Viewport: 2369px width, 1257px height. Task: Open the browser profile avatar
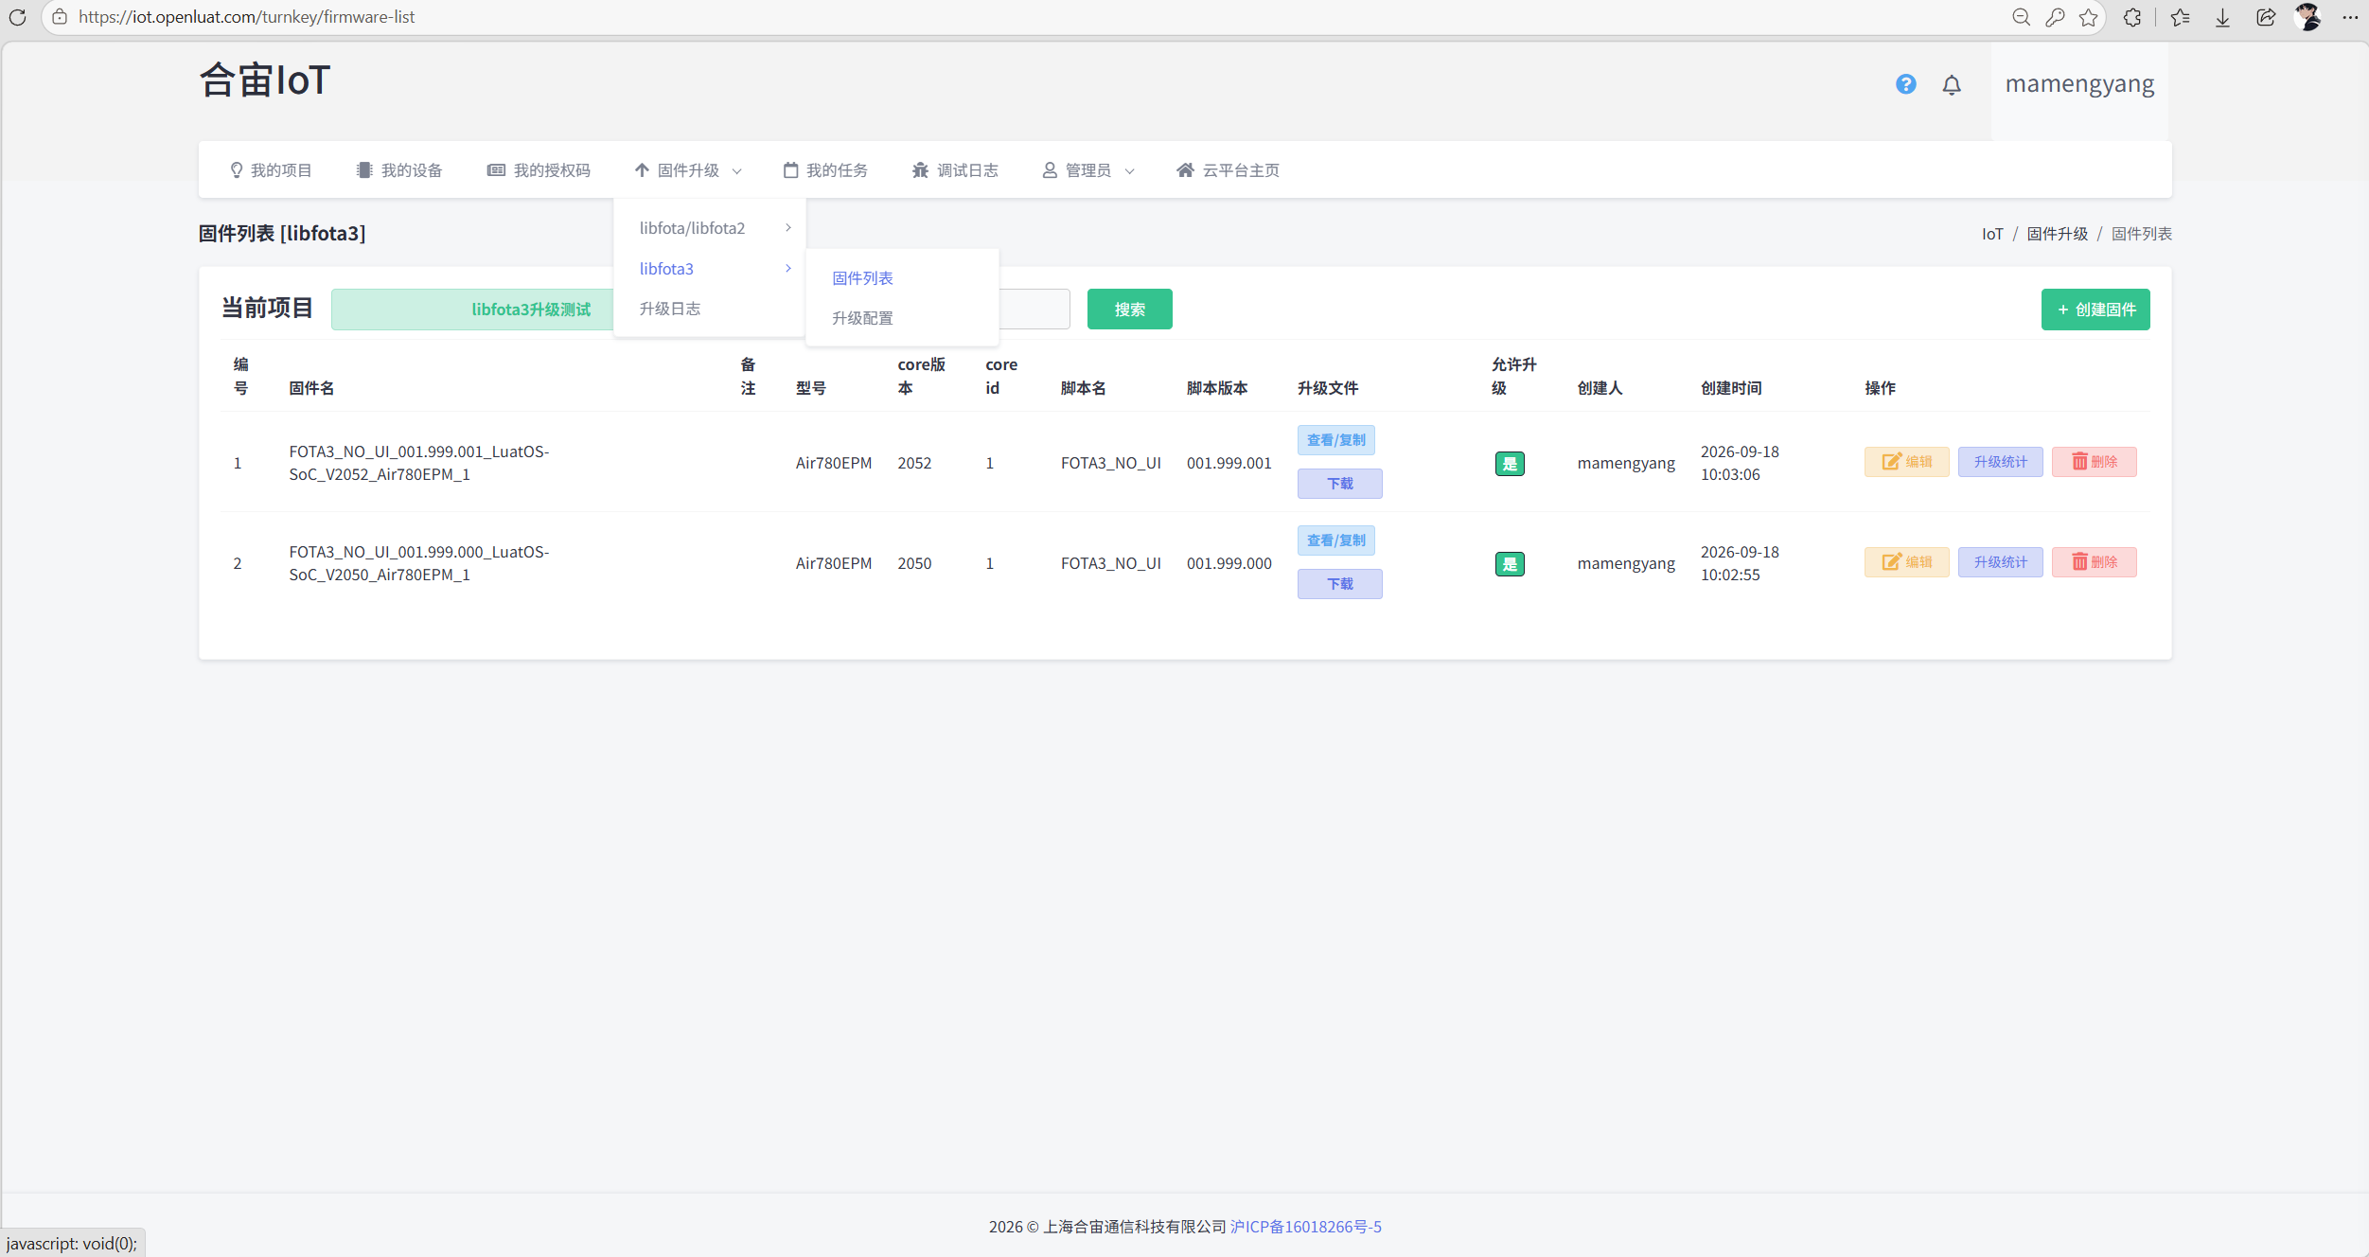coord(2308,17)
